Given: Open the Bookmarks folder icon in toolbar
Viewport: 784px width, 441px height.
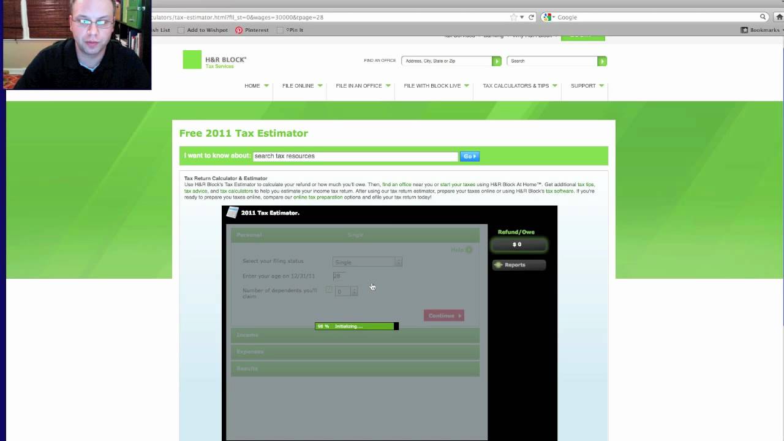Looking at the screenshot, I should coord(744,30).
